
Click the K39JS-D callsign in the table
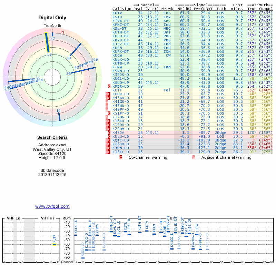[x=121, y=75]
